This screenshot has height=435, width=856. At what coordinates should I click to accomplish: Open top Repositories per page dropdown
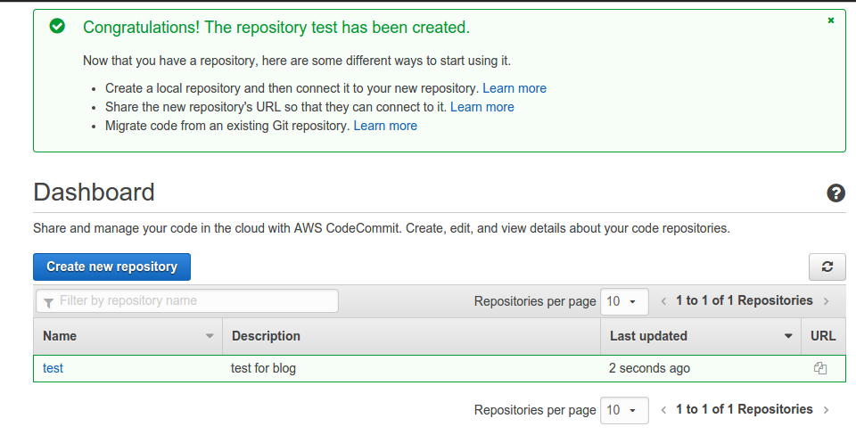coord(624,301)
